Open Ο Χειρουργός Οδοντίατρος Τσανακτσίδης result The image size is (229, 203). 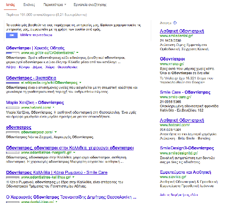[71, 197]
